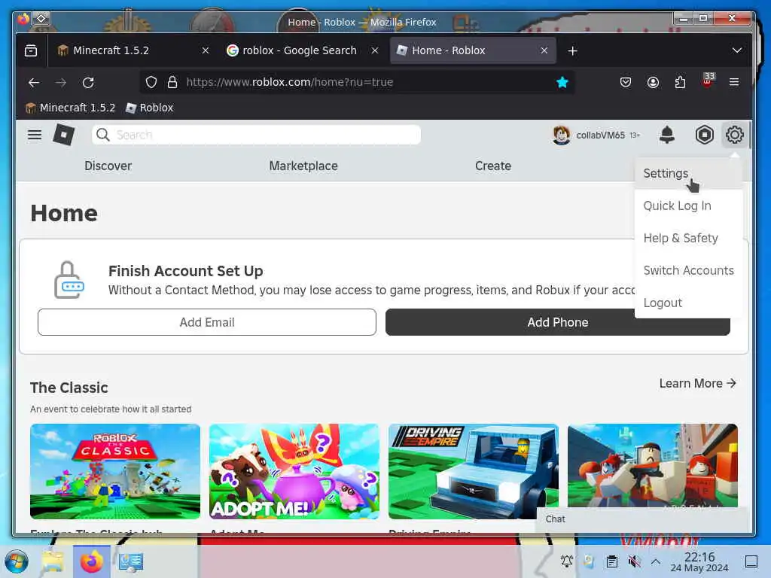Click the taskbar clock showing 22:16
Image resolution: width=771 pixels, height=578 pixels.
pos(699,561)
